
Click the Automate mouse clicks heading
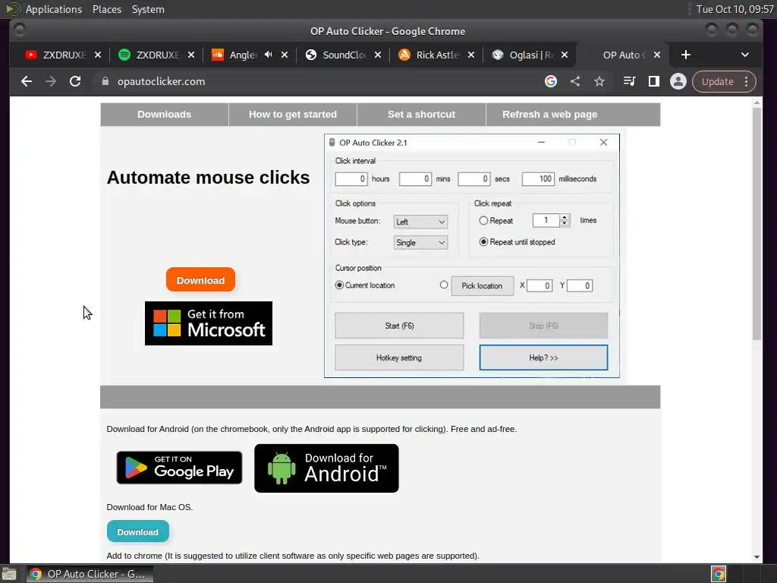pos(208,178)
